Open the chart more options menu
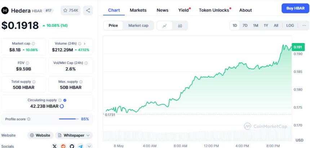 click(x=304, y=26)
